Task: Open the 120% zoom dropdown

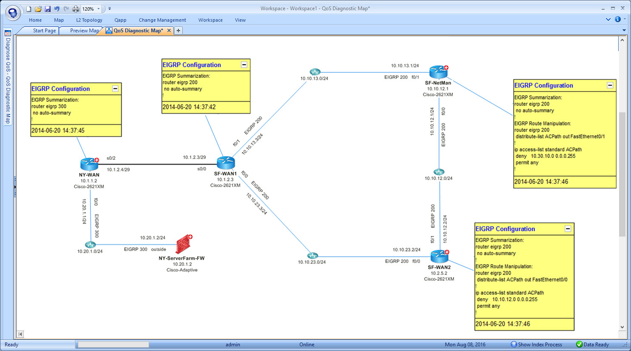Action: point(98,9)
